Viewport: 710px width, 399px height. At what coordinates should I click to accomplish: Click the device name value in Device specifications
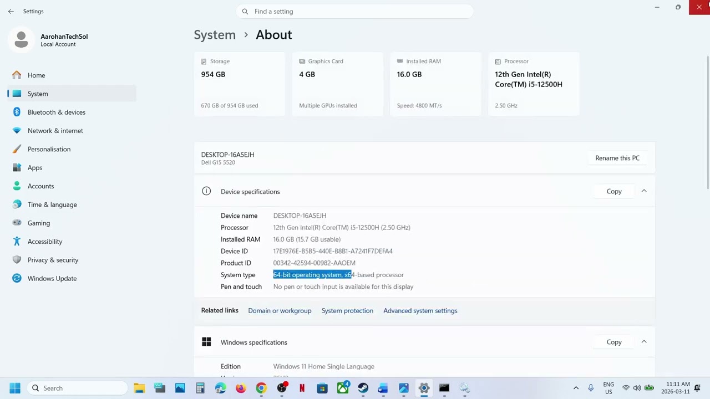point(300,216)
